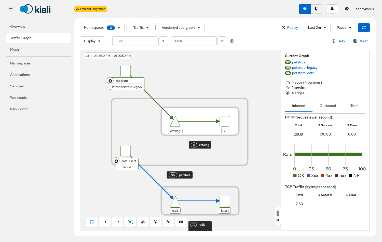The width and height of the screenshot is (382, 242).
Task: Select the v1 workload square node
Action: pos(225,121)
